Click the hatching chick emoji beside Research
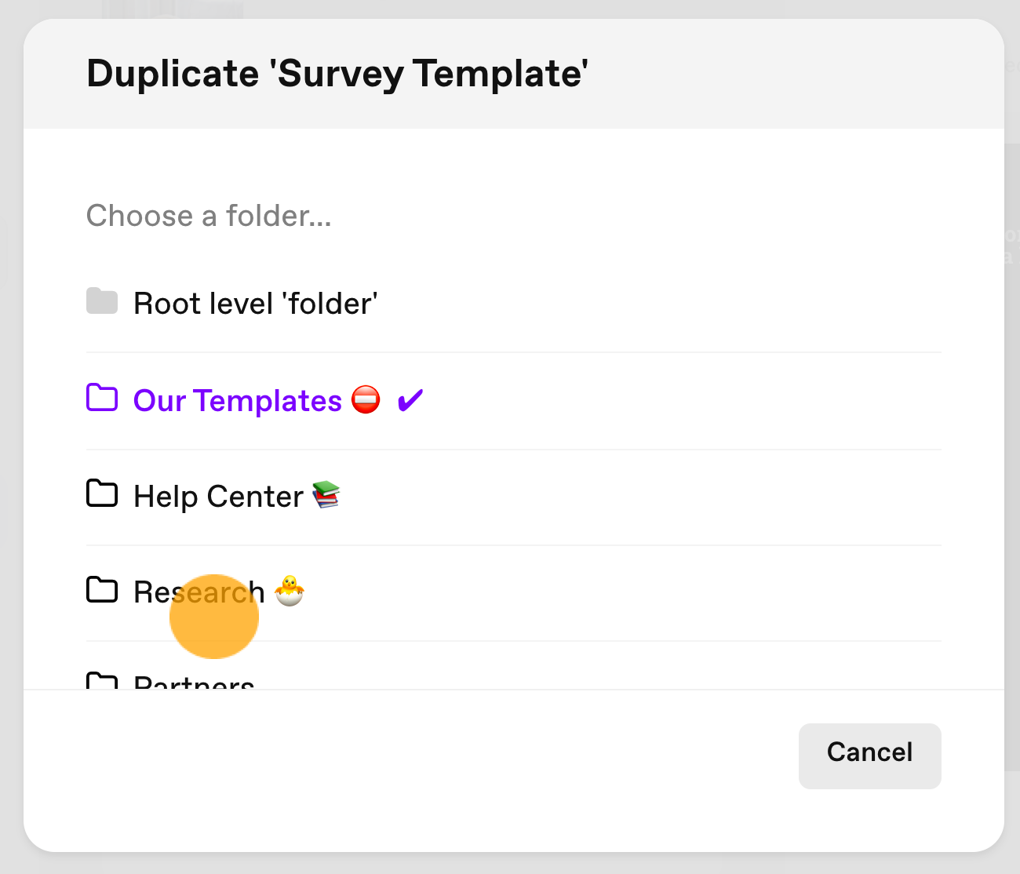1020x874 pixels. pyautogui.click(x=289, y=591)
